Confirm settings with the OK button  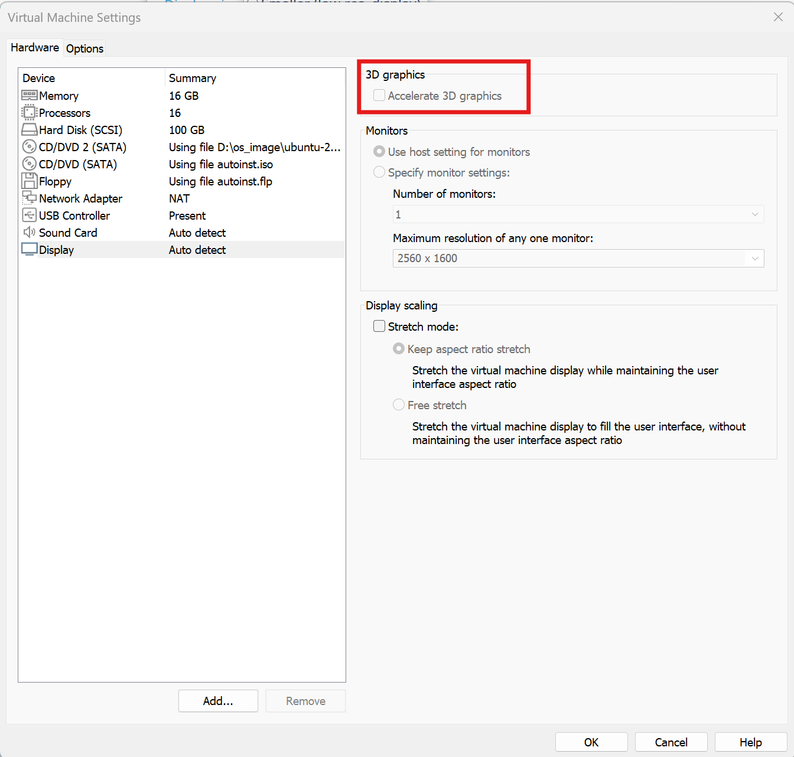[591, 742]
